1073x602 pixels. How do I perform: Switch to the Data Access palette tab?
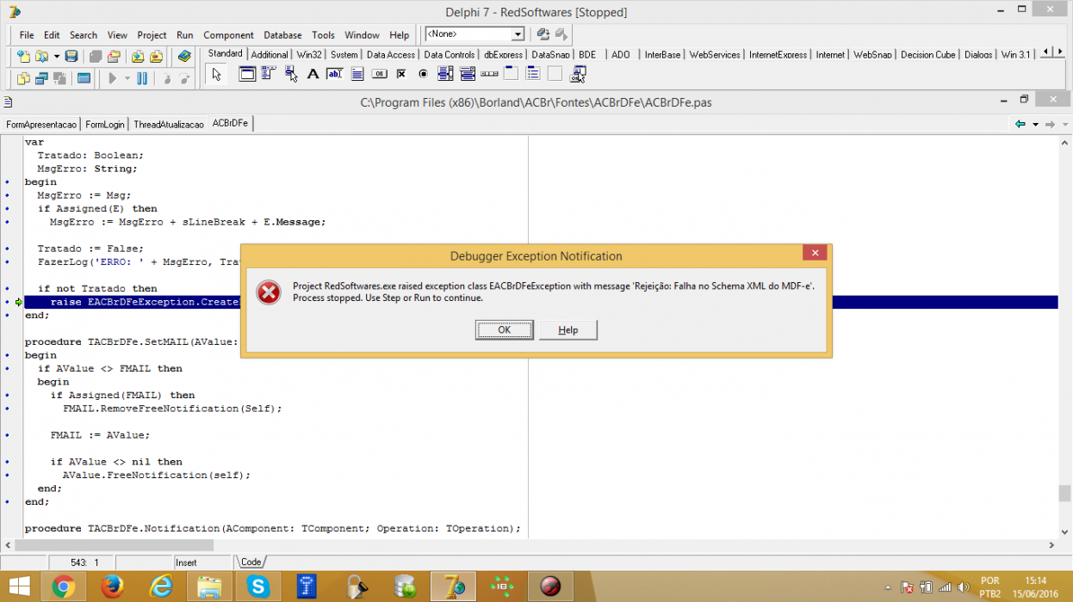coord(390,54)
